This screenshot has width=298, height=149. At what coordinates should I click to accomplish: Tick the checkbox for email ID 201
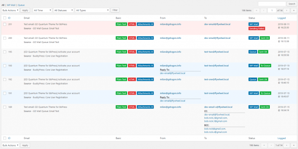(x=5, y=24)
